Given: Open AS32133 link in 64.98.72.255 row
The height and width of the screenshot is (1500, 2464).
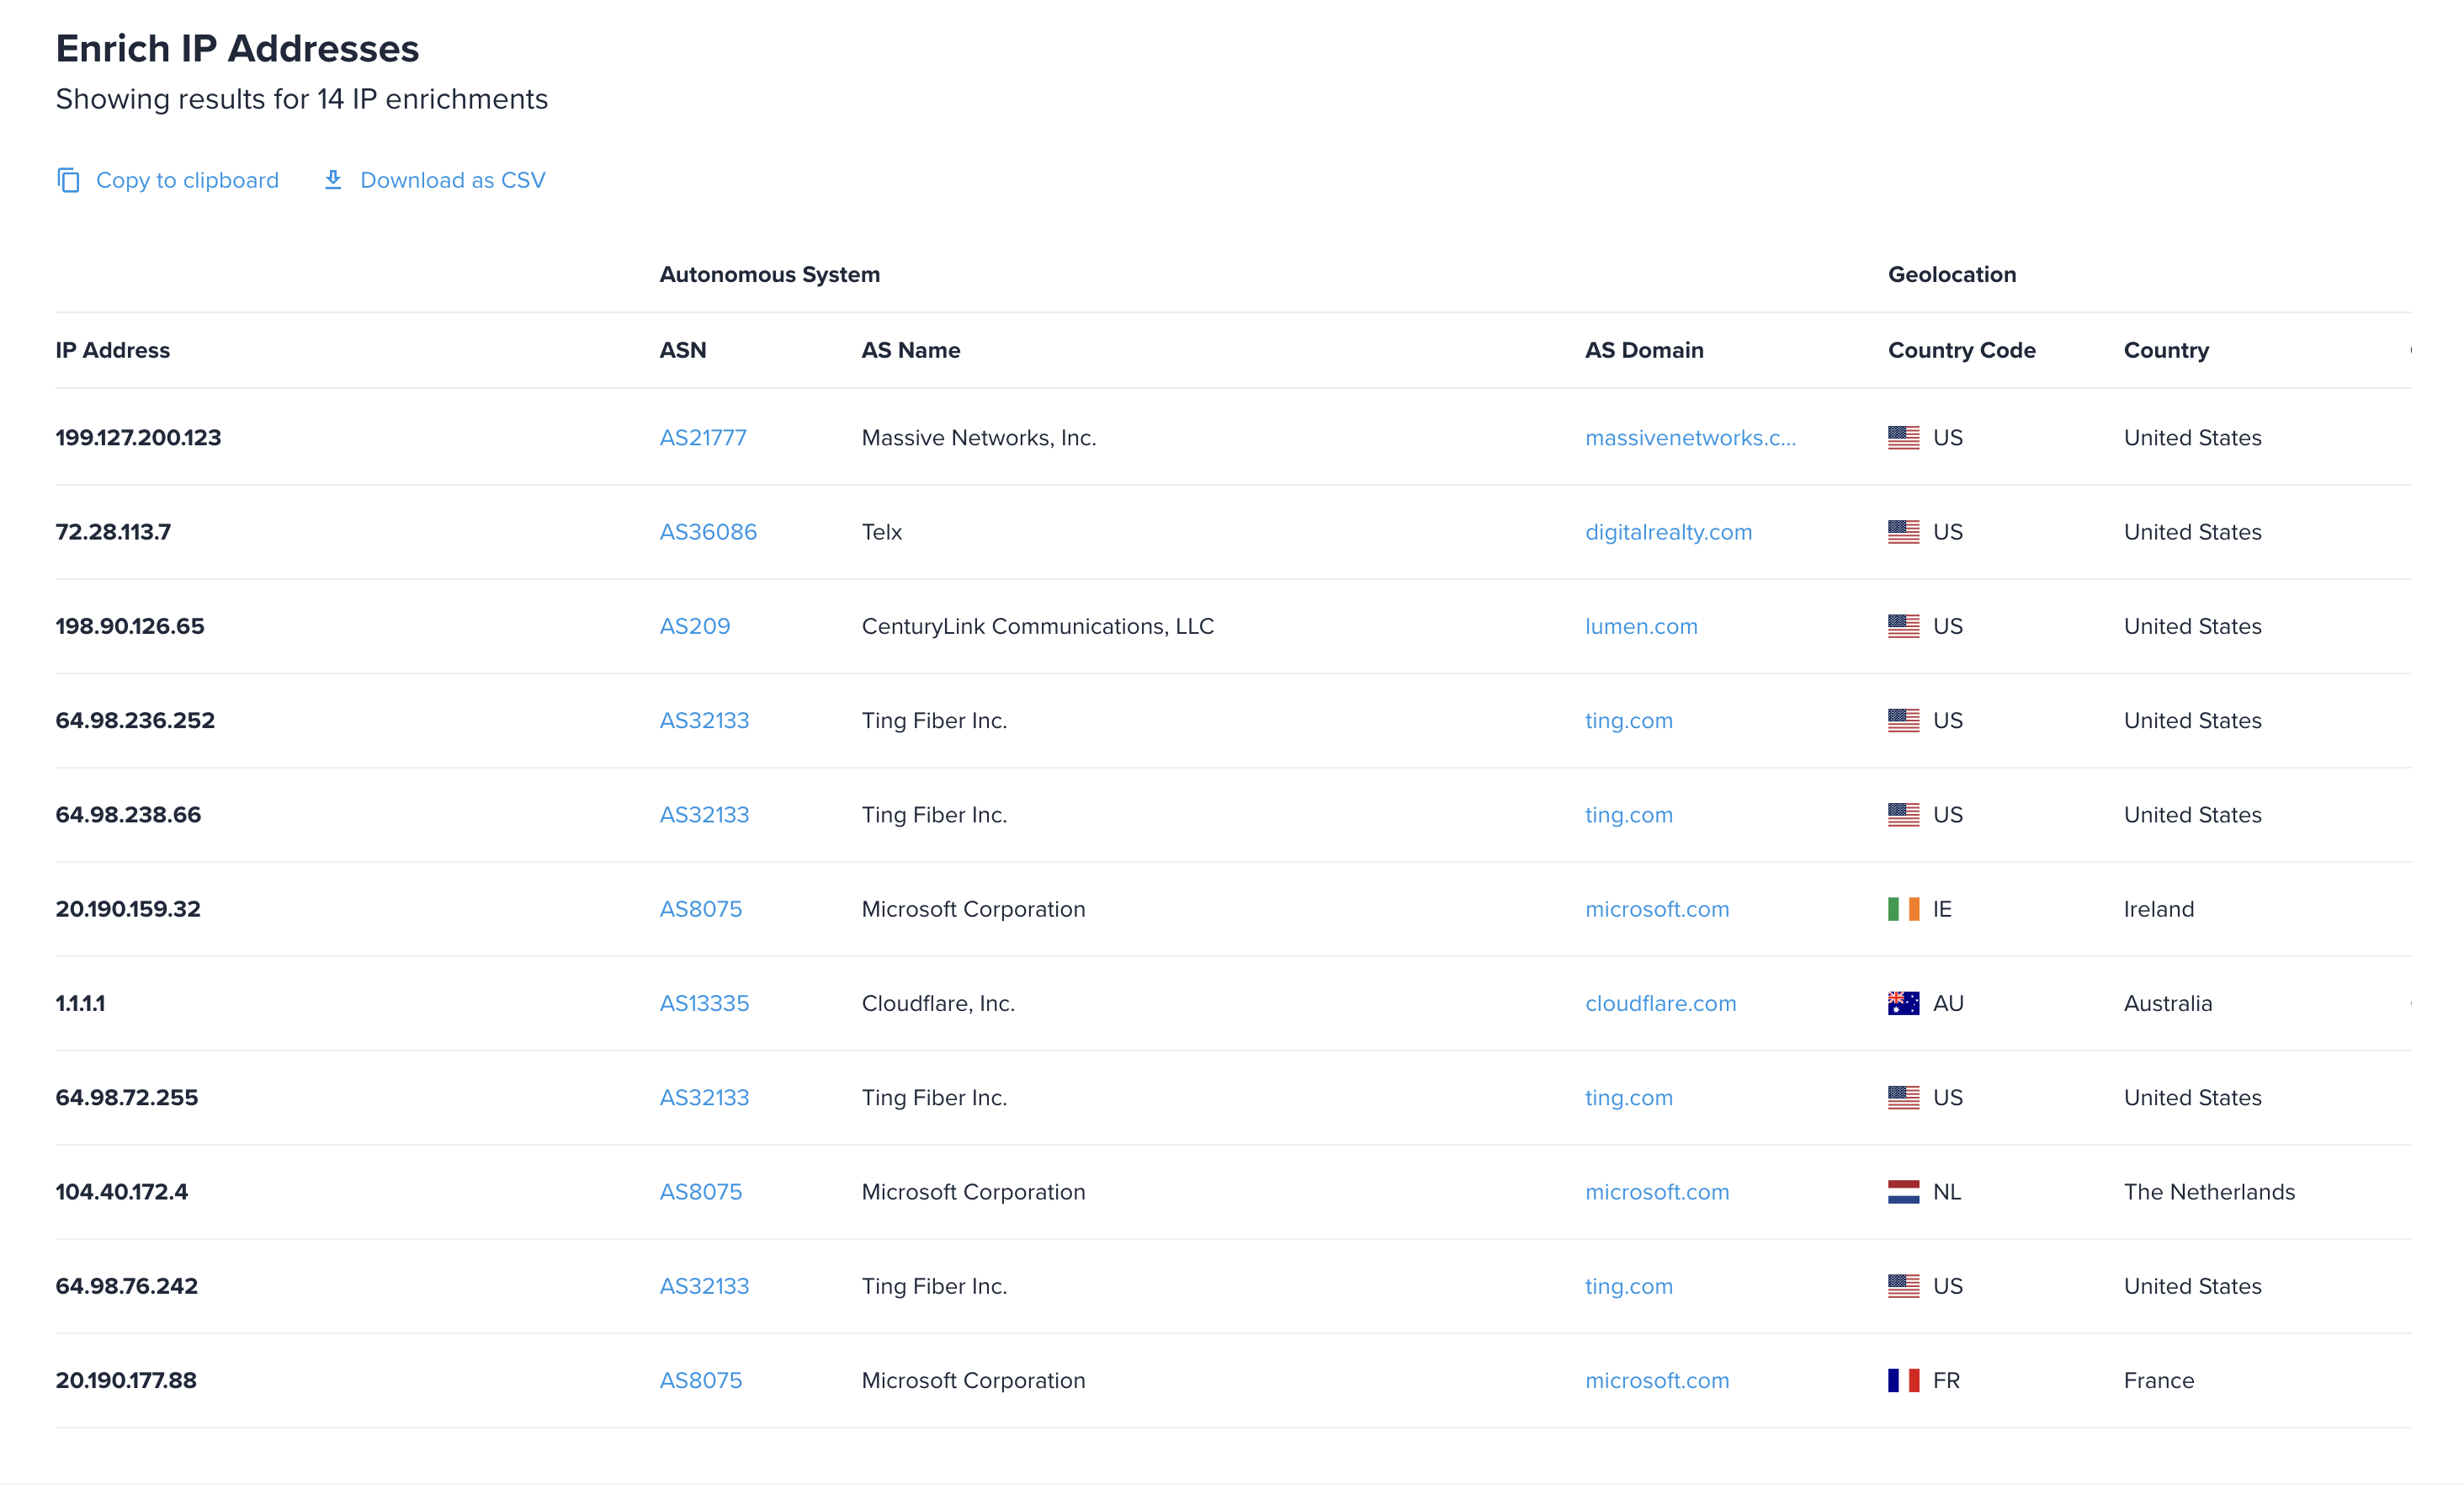Looking at the screenshot, I should point(704,1098).
